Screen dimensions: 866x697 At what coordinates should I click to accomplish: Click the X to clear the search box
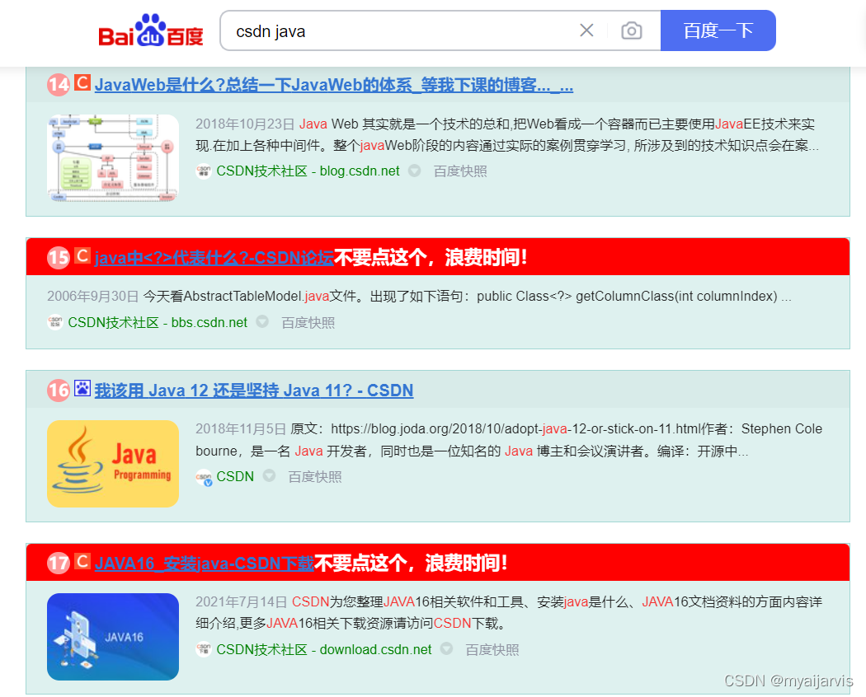point(586,30)
